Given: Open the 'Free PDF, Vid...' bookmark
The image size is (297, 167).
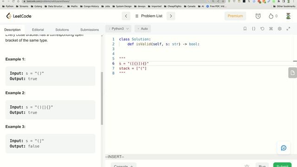Looking at the screenshot, I should point(216,6).
